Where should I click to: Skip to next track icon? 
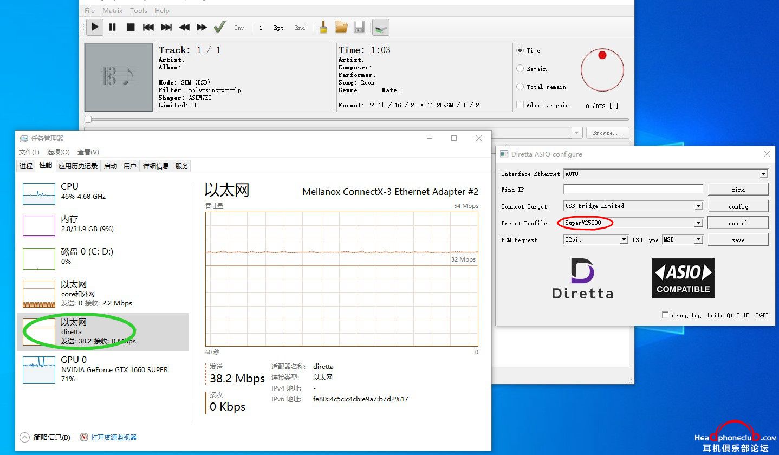coord(166,27)
